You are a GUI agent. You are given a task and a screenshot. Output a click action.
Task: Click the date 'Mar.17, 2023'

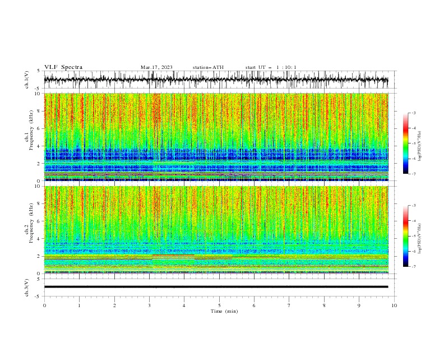[156, 67]
